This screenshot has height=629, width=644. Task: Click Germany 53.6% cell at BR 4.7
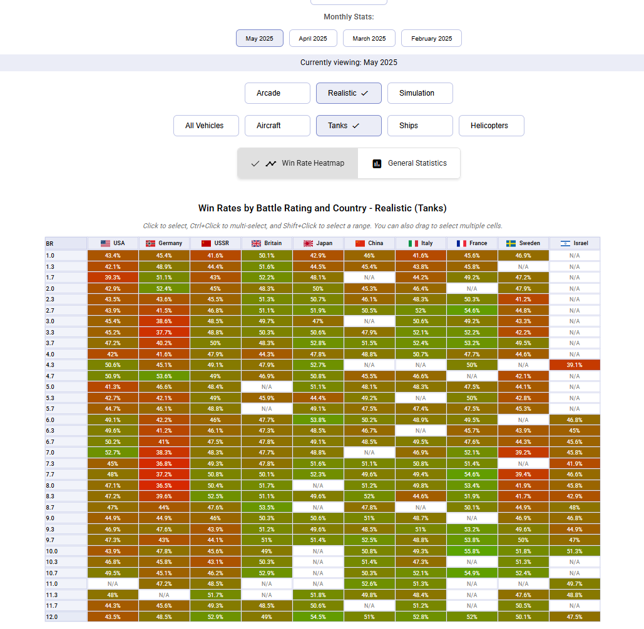click(164, 376)
